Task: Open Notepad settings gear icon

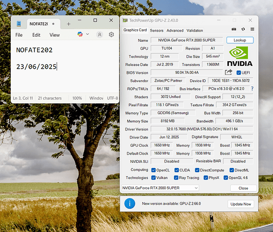Action: click(112, 34)
